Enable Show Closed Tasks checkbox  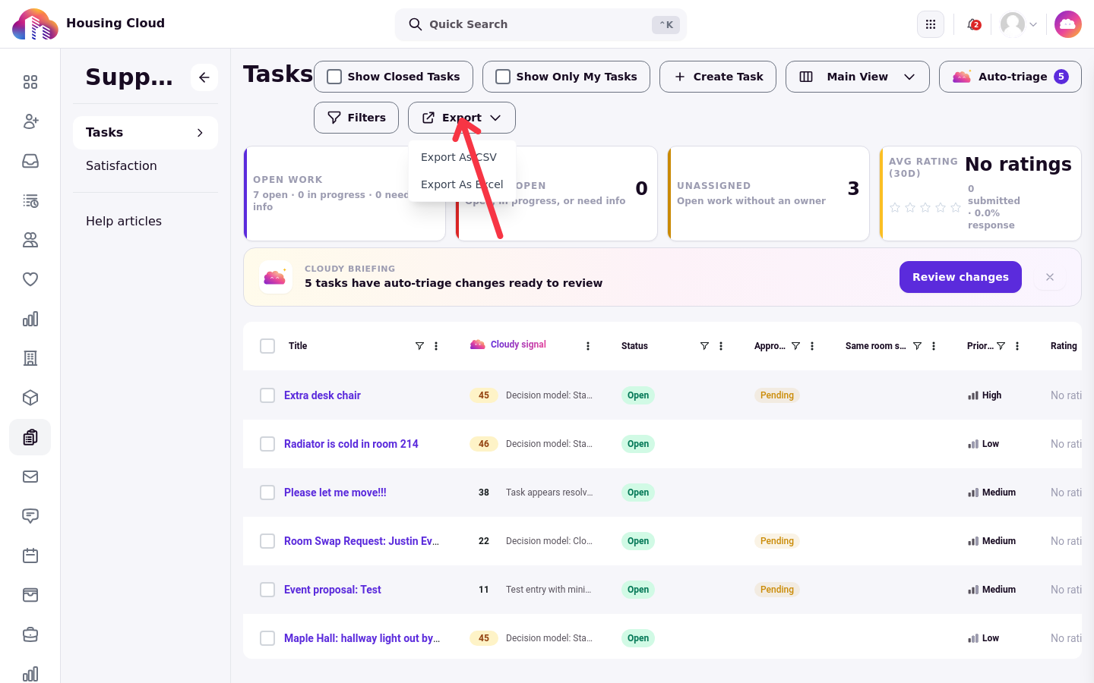pyautogui.click(x=334, y=77)
